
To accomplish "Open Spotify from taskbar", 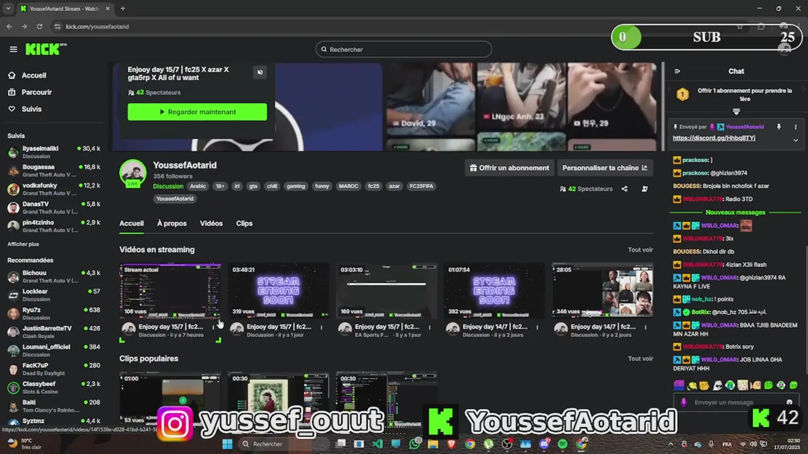I will 562,444.
